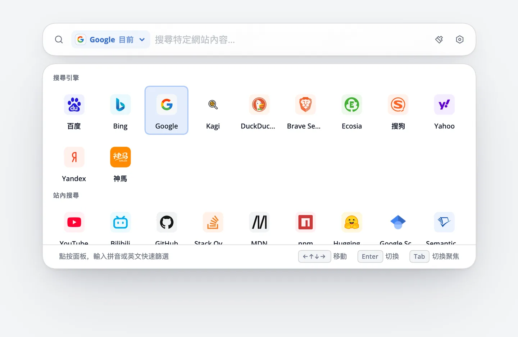Click the 搜尋引擎 section heading

tap(66, 78)
